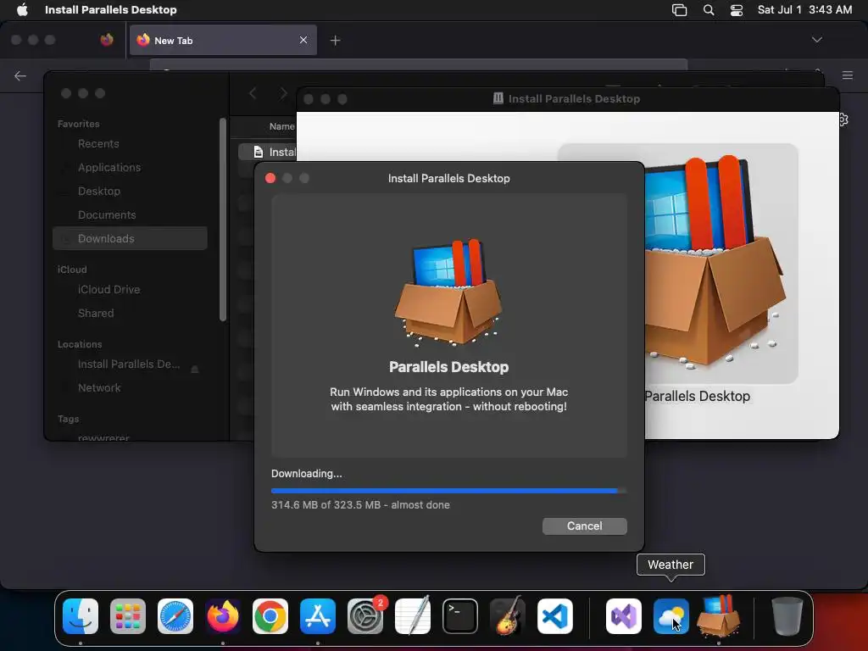Select the New Tab tab in Firefox
Screen dimensions: 868x651
tap(223, 40)
